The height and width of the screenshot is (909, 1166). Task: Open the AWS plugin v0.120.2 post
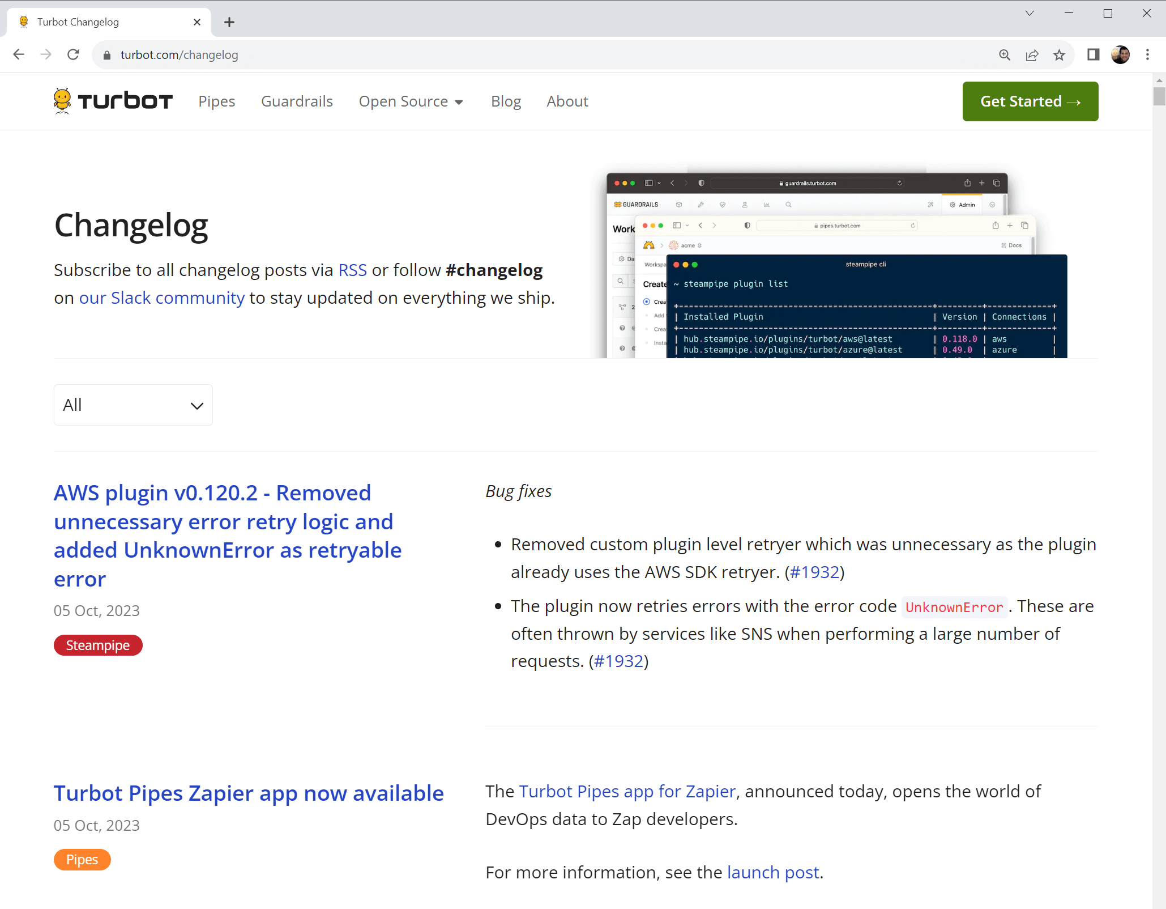[x=228, y=536]
